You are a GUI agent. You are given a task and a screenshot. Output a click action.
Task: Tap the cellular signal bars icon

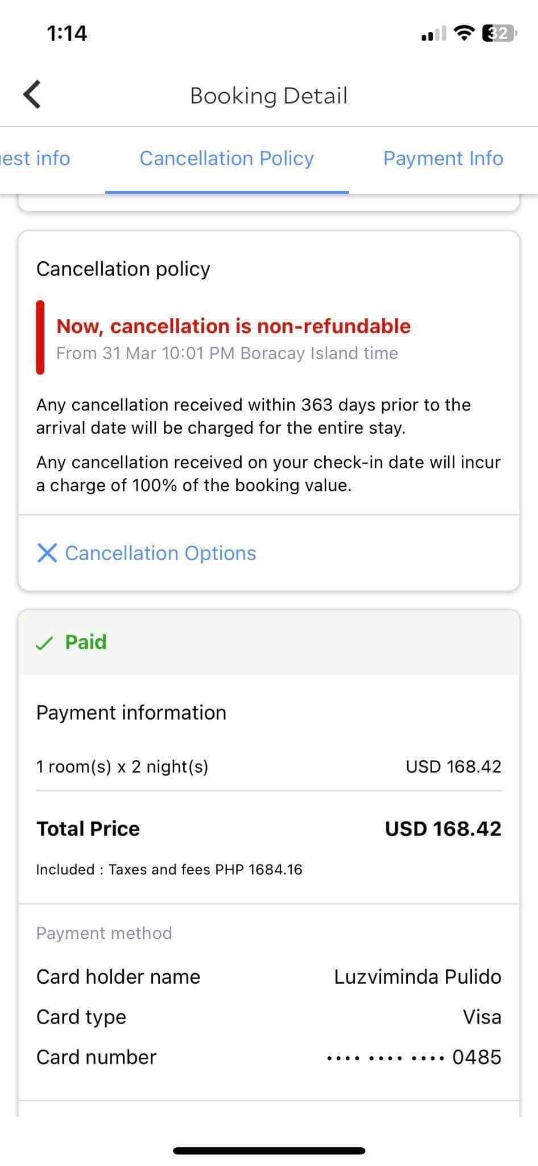click(433, 34)
